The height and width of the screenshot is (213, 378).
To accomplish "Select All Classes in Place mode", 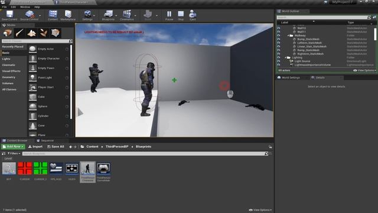I will pos(9,89).
